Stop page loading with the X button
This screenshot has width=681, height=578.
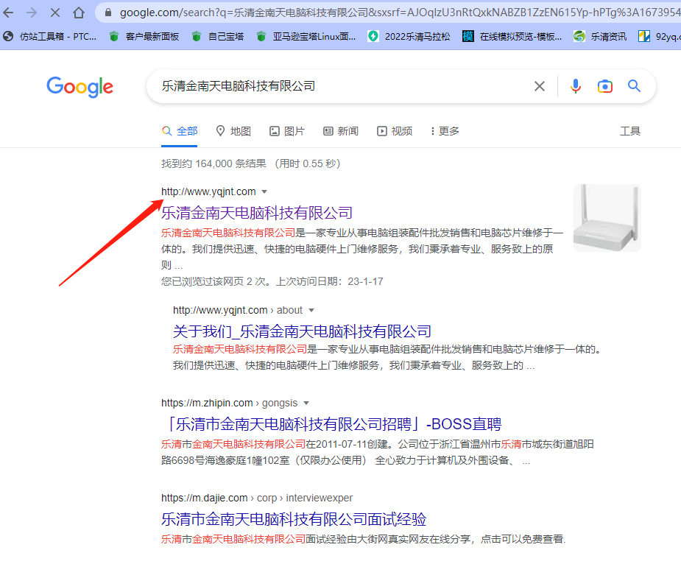pos(55,13)
